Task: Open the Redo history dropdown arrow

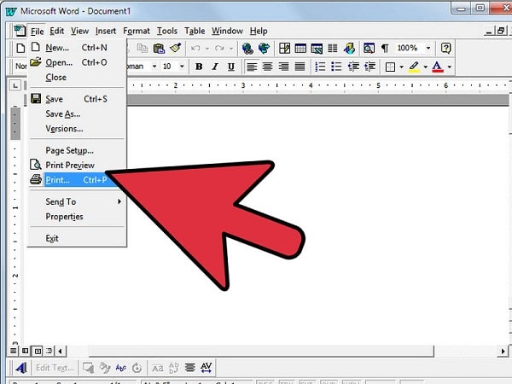Action: [231, 49]
